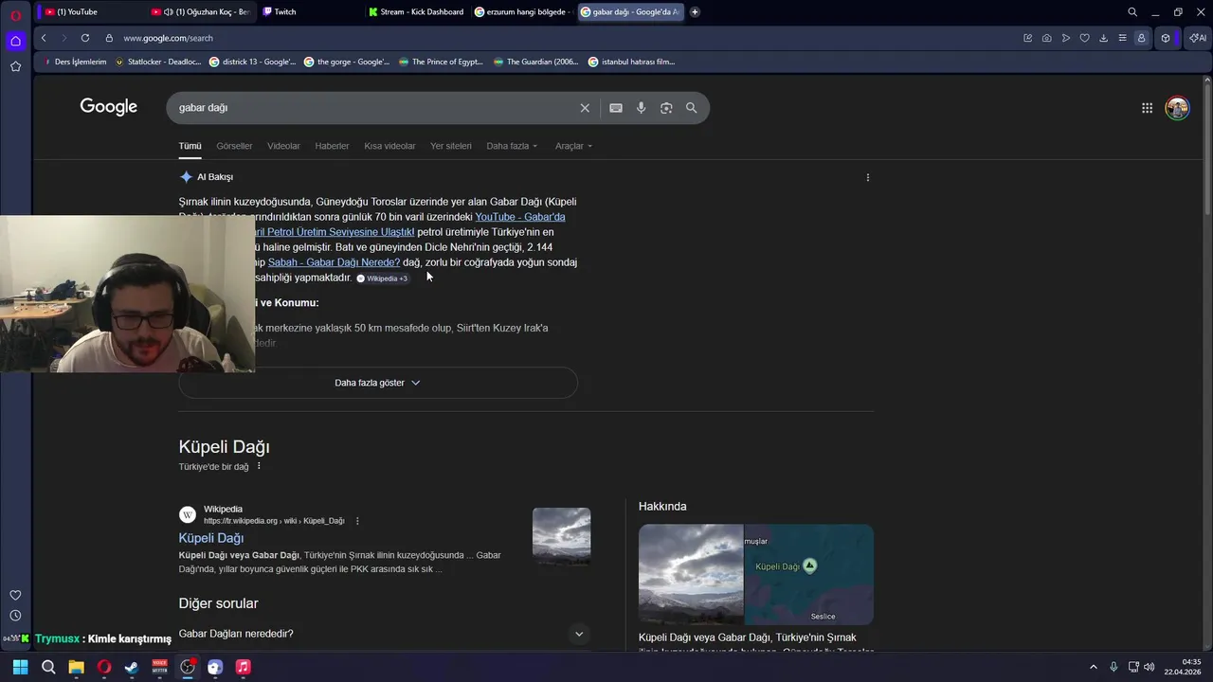
Task: Open the bookmarks star in Opera sidebar
Action: tap(15, 66)
